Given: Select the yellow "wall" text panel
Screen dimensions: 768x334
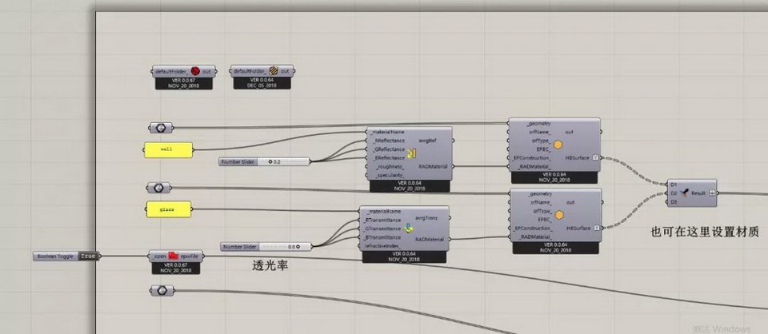Looking at the screenshot, I should (x=169, y=149).
